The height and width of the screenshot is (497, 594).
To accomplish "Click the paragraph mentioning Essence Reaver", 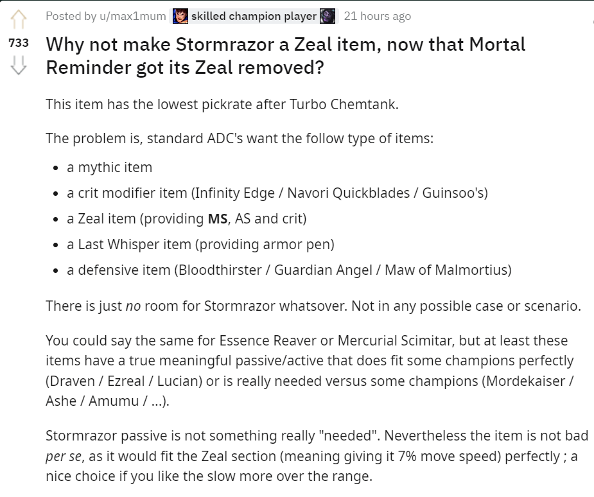I will tap(310, 371).
